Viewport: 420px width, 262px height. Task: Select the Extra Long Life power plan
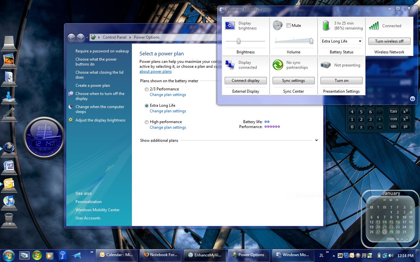pos(147,105)
